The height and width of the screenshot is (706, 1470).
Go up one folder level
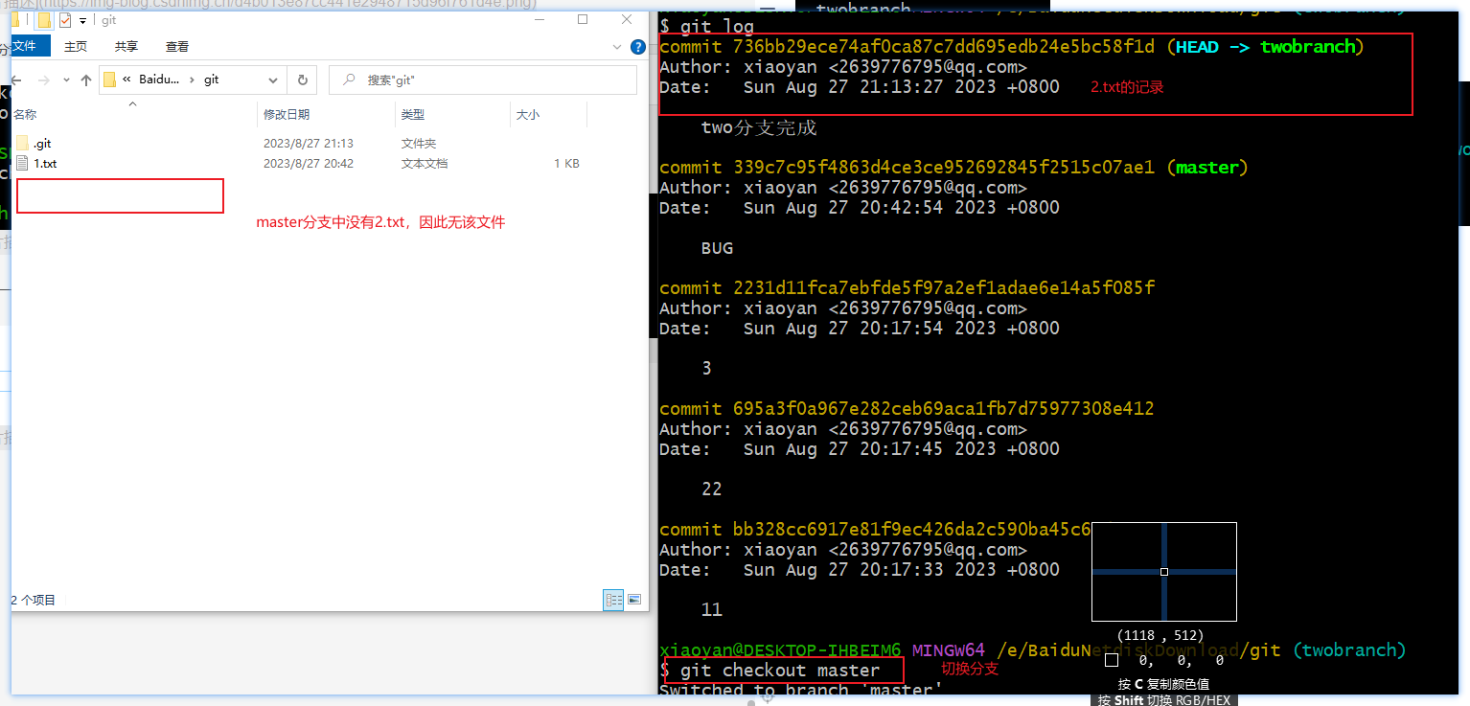coord(86,80)
